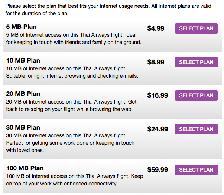The height and width of the screenshot is (195, 224).
Task: Click the 100 MB Plan heading
Action: 25,168
